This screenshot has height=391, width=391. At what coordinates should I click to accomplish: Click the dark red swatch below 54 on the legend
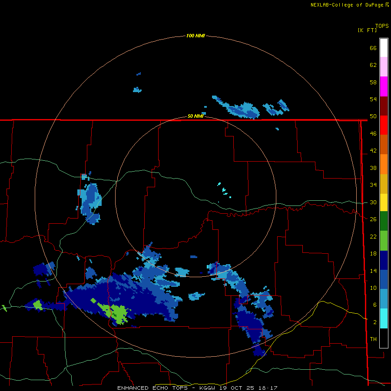tap(384, 106)
